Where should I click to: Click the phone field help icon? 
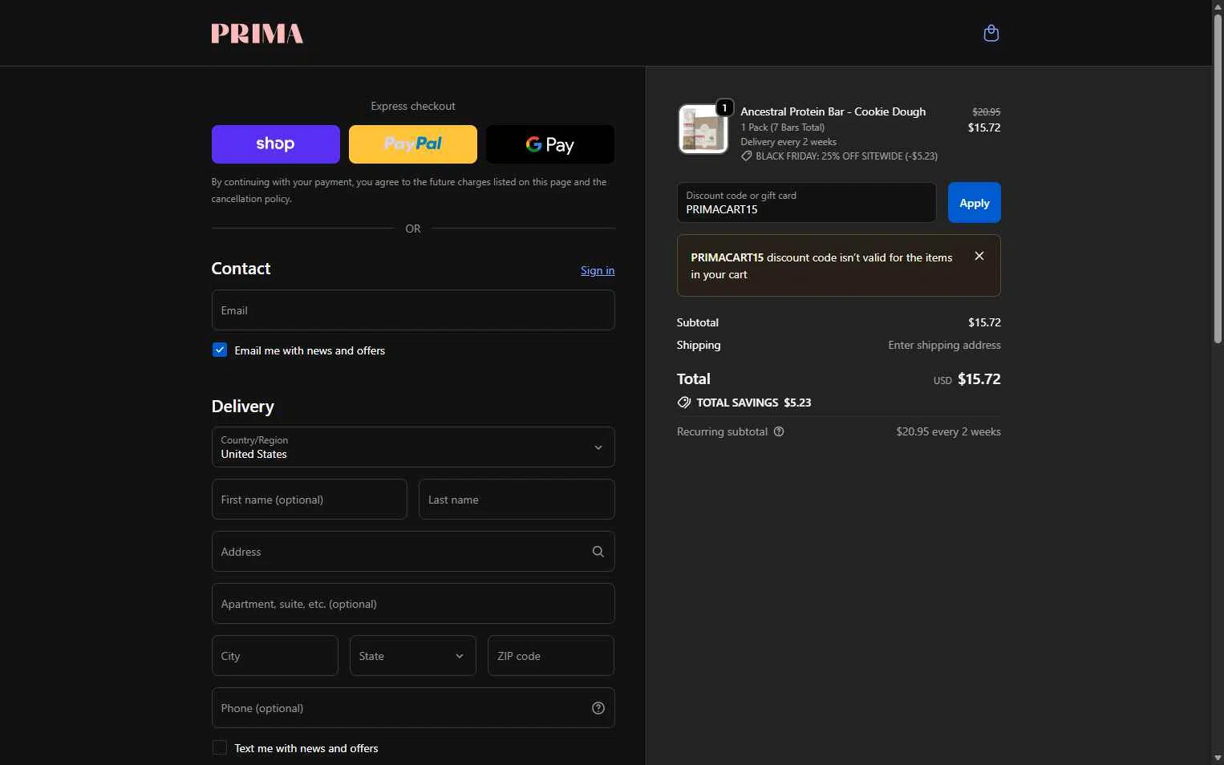click(x=598, y=708)
